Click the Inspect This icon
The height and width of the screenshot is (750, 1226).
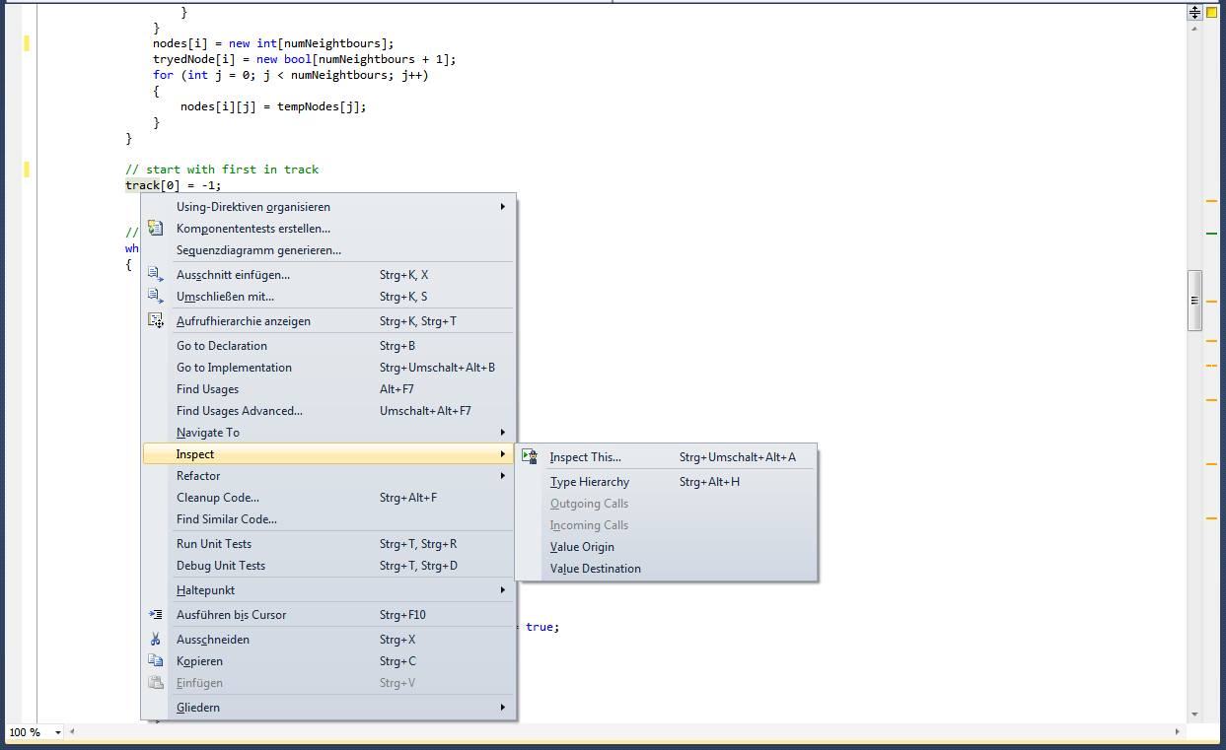click(x=530, y=457)
